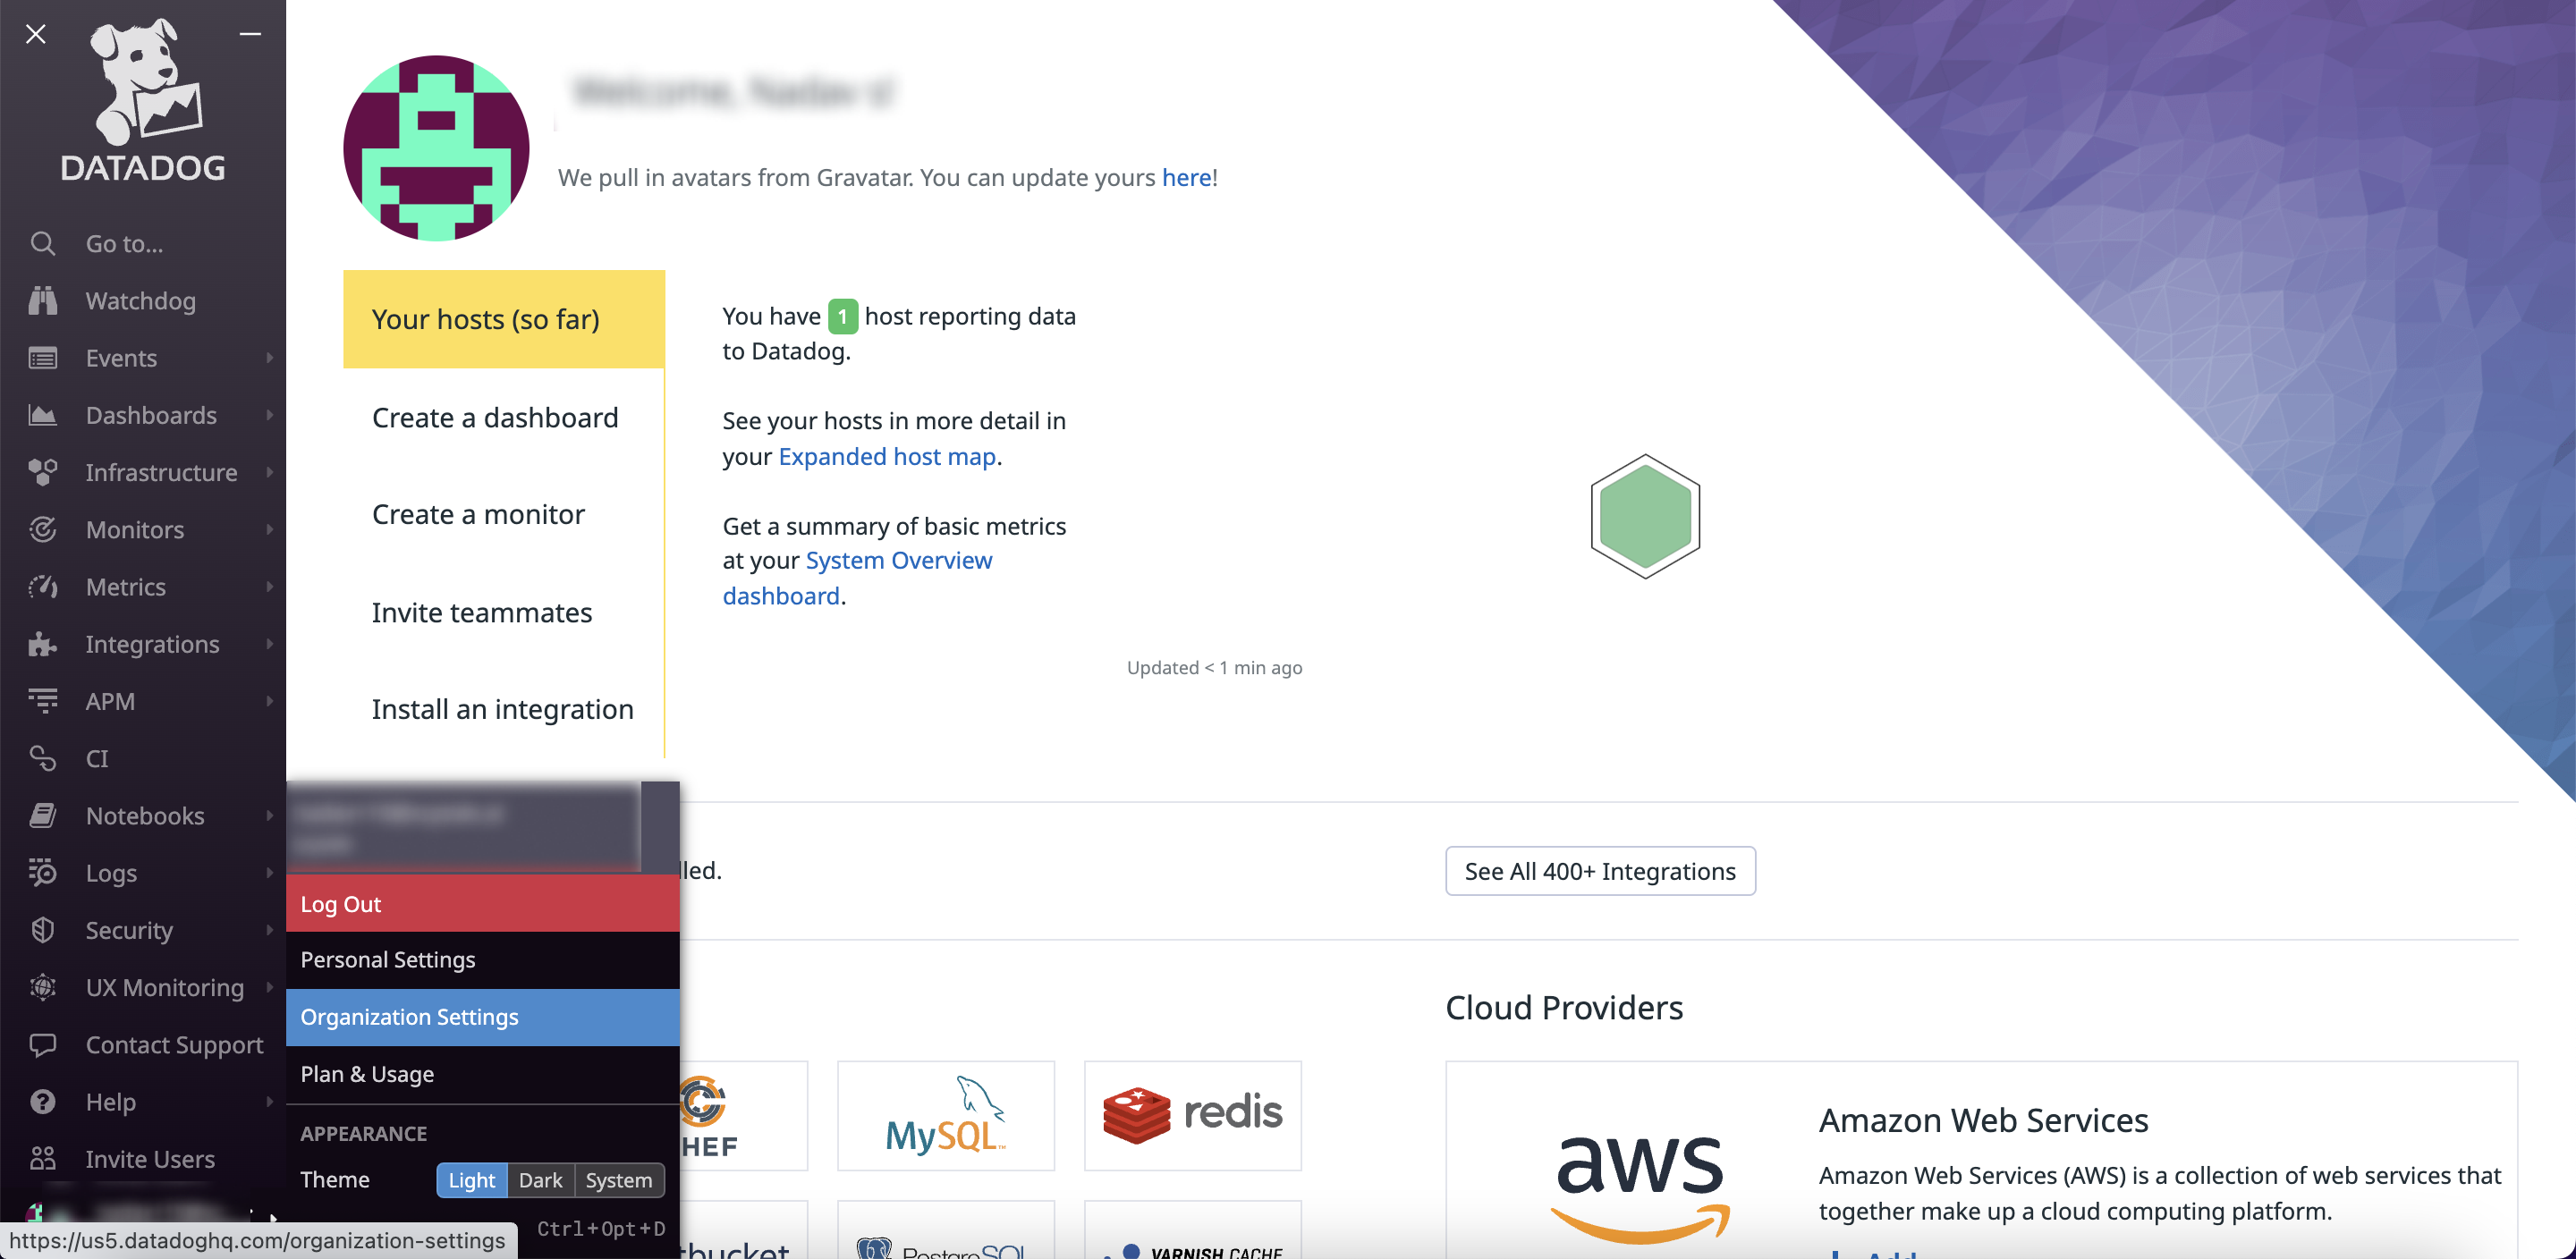
Task: Click the Security sidebar label
Action: tap(129, 930)
